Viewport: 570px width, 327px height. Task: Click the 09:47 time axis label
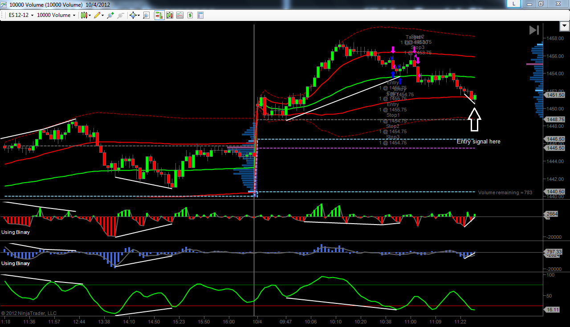pyautogui.click(x=286, y=322)
